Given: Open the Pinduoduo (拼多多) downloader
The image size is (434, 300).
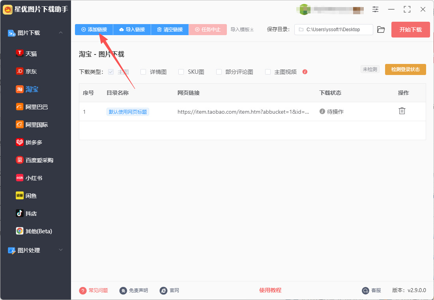Looking at the screenshot, I should point(29,142).
